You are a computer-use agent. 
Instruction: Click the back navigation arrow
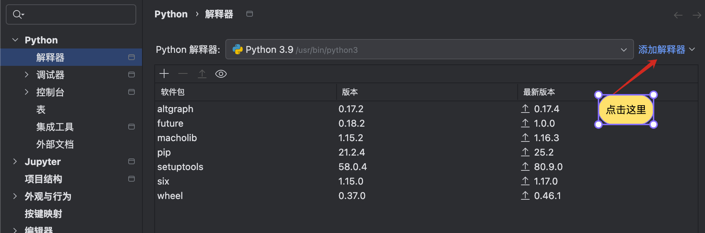[x=678, y=15]
